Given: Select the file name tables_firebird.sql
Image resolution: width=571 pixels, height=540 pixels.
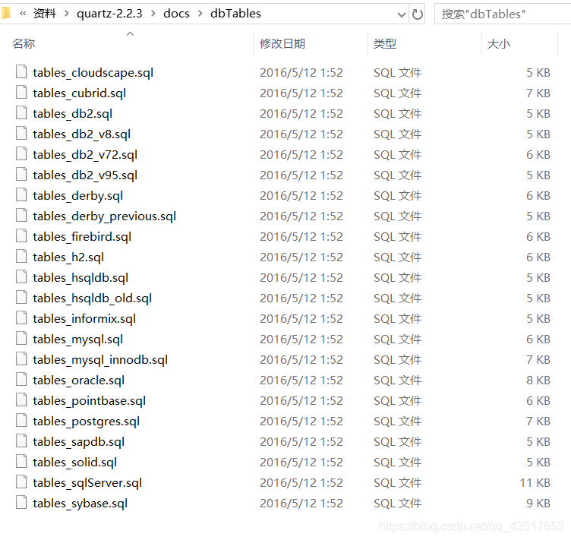Looking at the screenshot, I should (x=82, y=237).
